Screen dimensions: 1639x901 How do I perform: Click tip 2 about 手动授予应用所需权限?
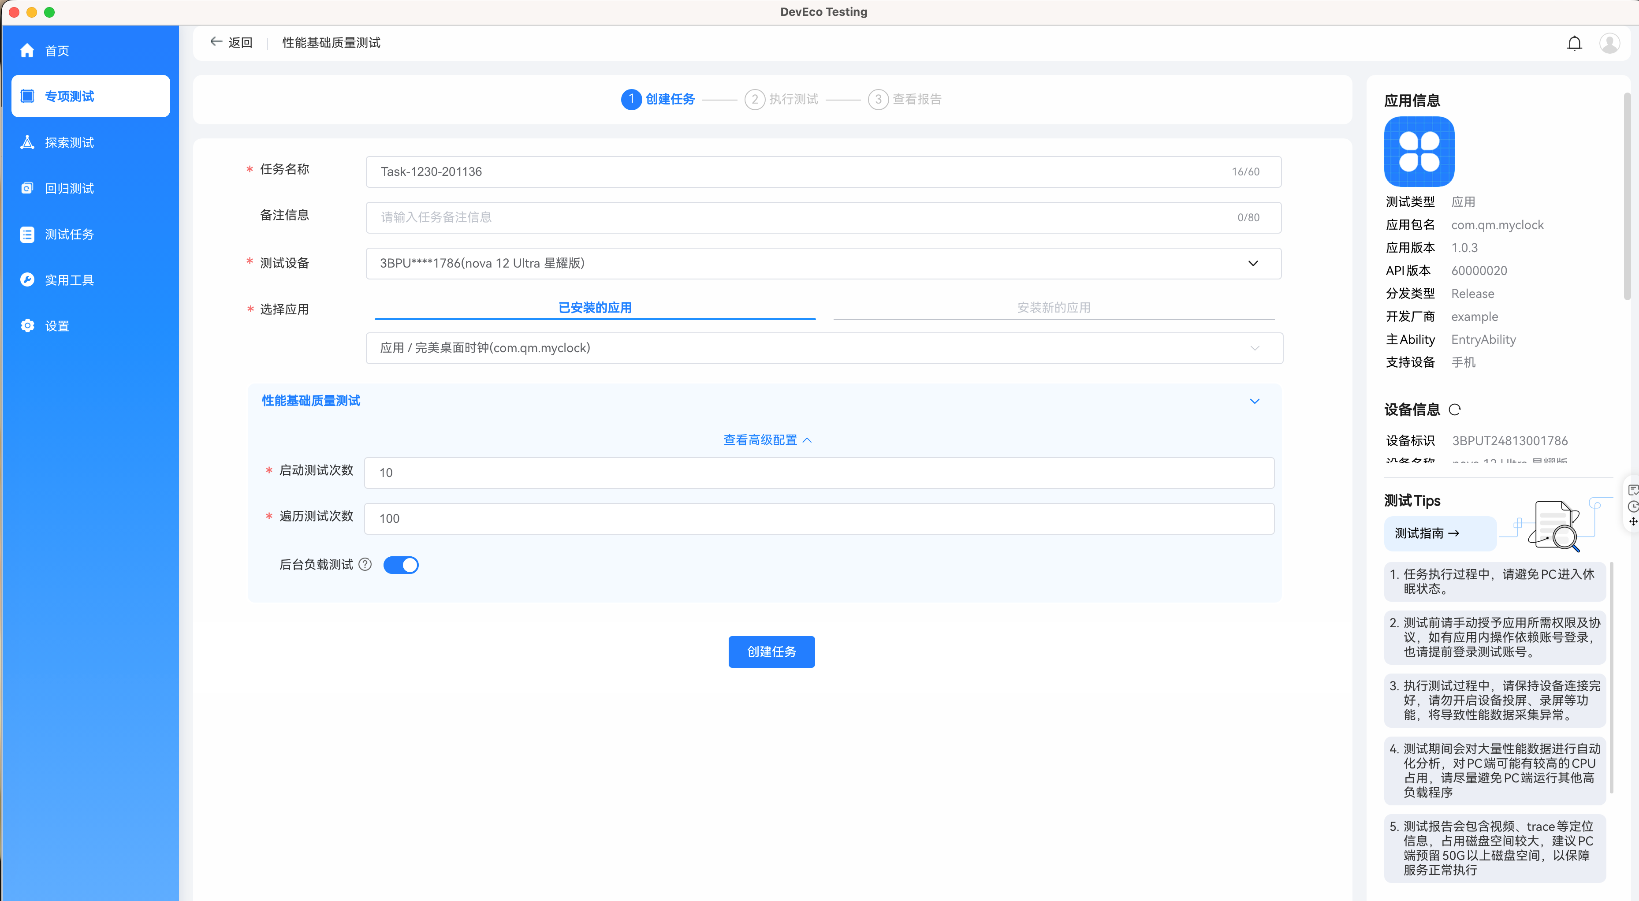tap(1494, 637)
